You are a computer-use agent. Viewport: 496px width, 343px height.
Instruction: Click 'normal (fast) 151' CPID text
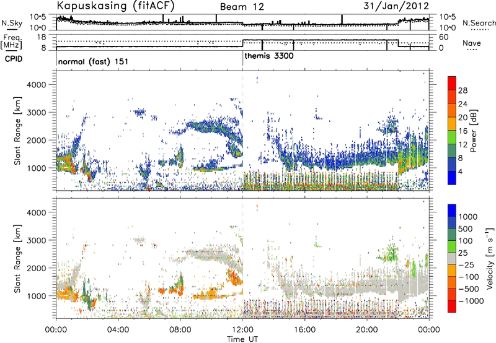pos(93,61)
